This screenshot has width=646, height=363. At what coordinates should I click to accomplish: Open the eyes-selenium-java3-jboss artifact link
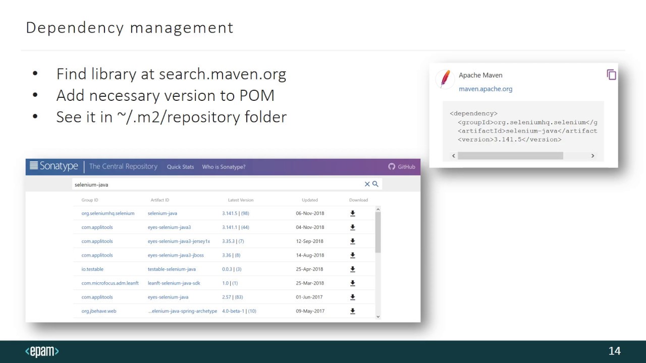(x=176, y=255)
